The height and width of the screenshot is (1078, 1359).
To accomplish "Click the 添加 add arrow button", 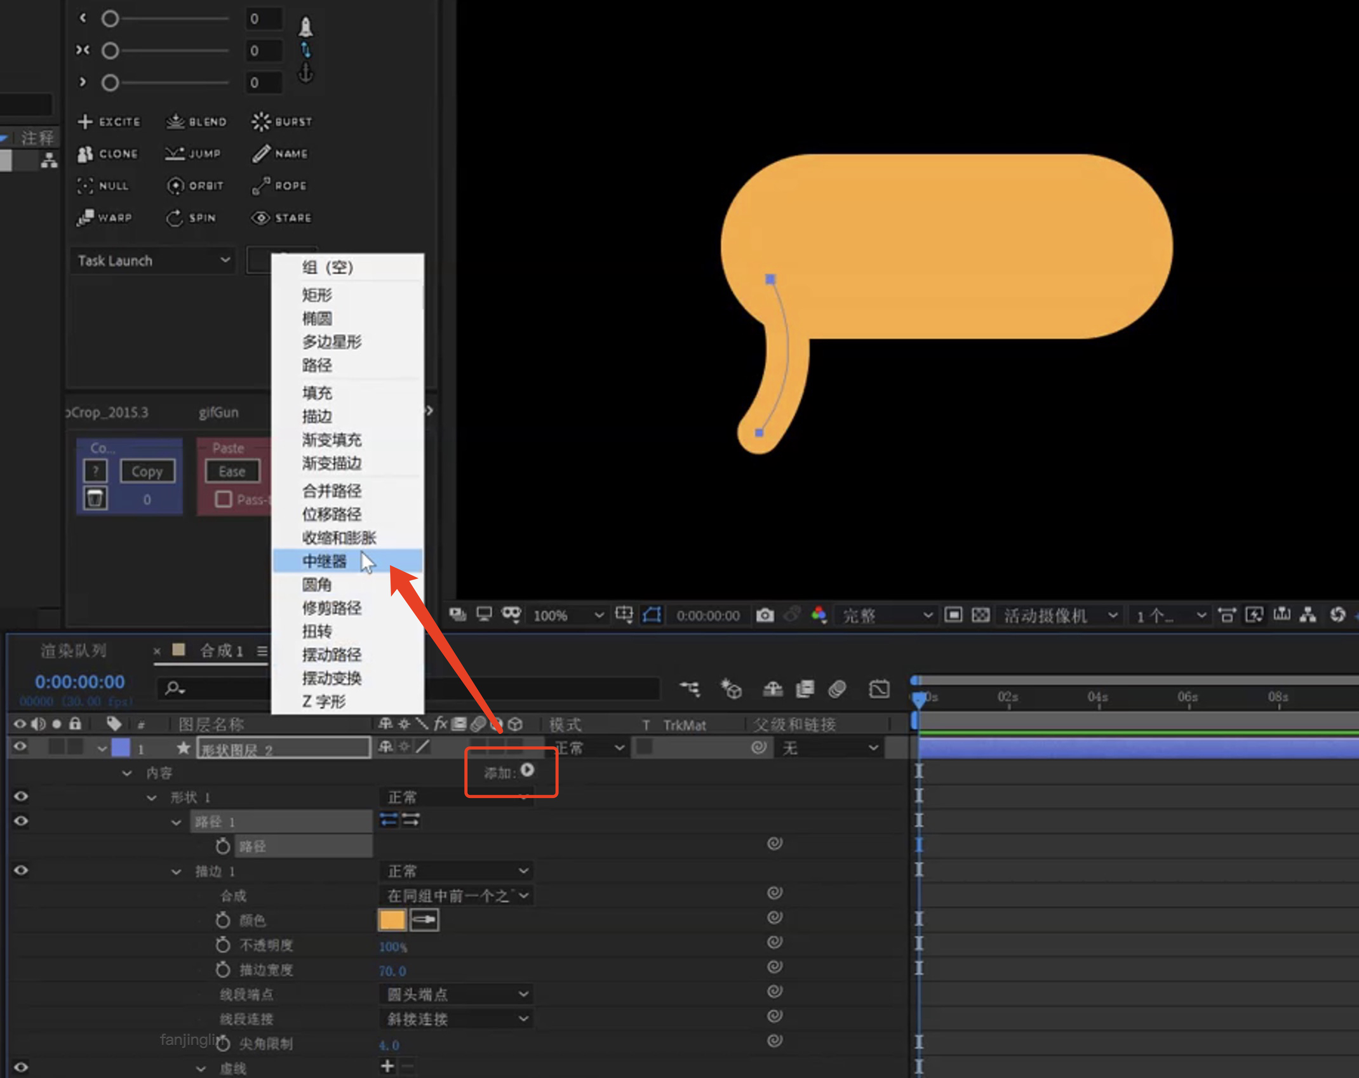I will point(527,770).
